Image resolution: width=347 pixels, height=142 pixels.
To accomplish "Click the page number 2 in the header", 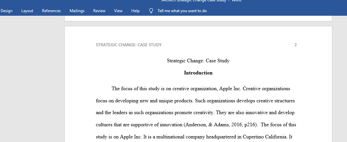I will tap(295, 45).
